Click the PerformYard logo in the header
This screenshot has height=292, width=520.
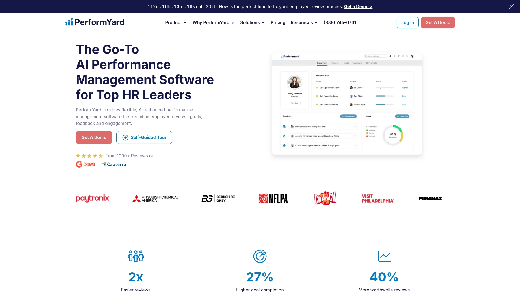click(x=95, y=22)
